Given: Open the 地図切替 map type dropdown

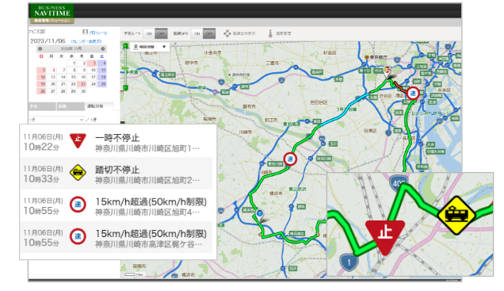Looking at the screenshot, I should pos(150,47).
